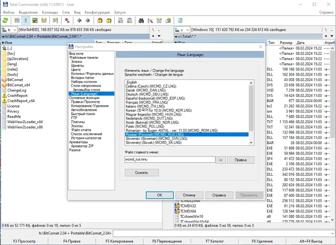Screen dimensions: 336x245
Task: Open new URL connection toolbar icon
Action: click(x=129, y=21)
